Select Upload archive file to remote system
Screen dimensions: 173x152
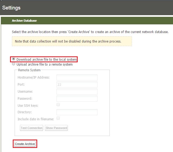[x=14, y=64]
